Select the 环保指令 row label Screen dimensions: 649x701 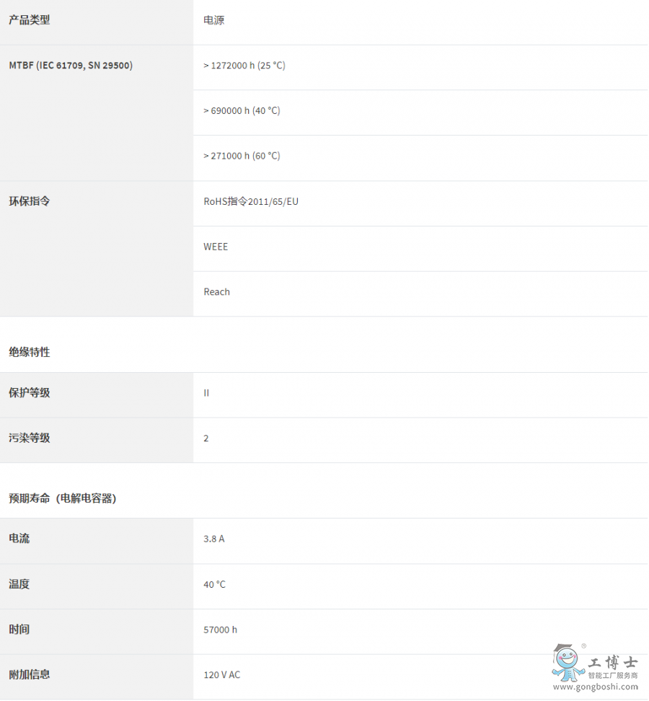[30, 201]
